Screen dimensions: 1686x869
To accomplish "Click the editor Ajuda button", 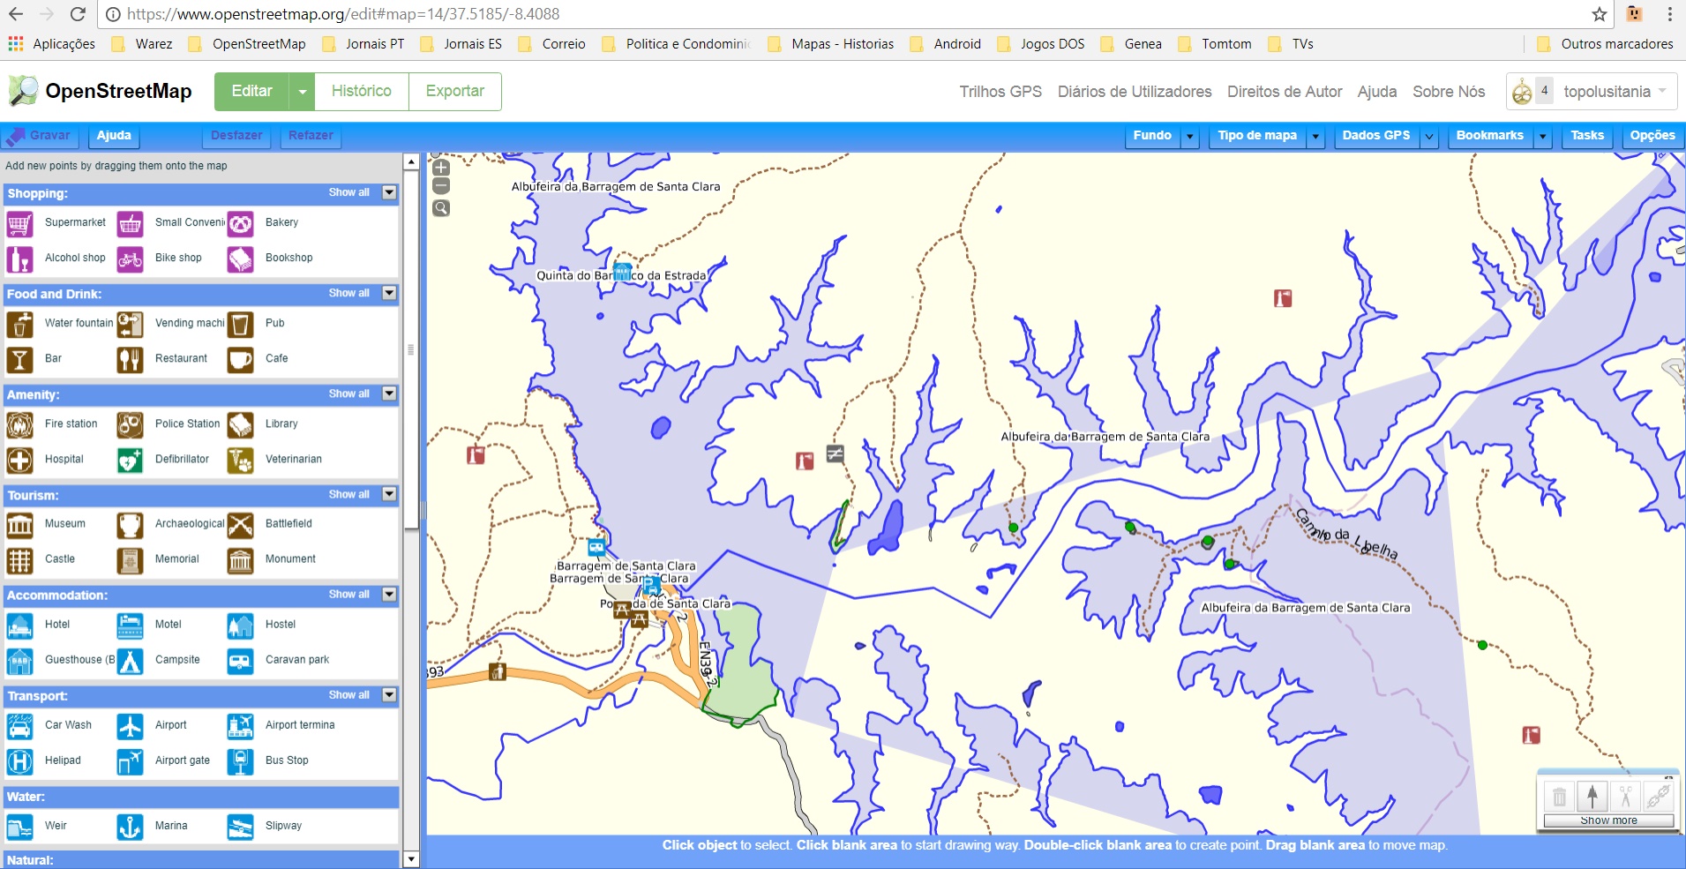I will [x=114, y=136].
